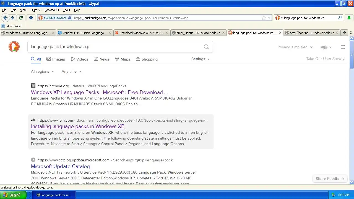Image resolution: width=354 pixels, height=199 pixels.
Task: Open the DuckDuckGo hamburger menu
Action: coord(343,47)
